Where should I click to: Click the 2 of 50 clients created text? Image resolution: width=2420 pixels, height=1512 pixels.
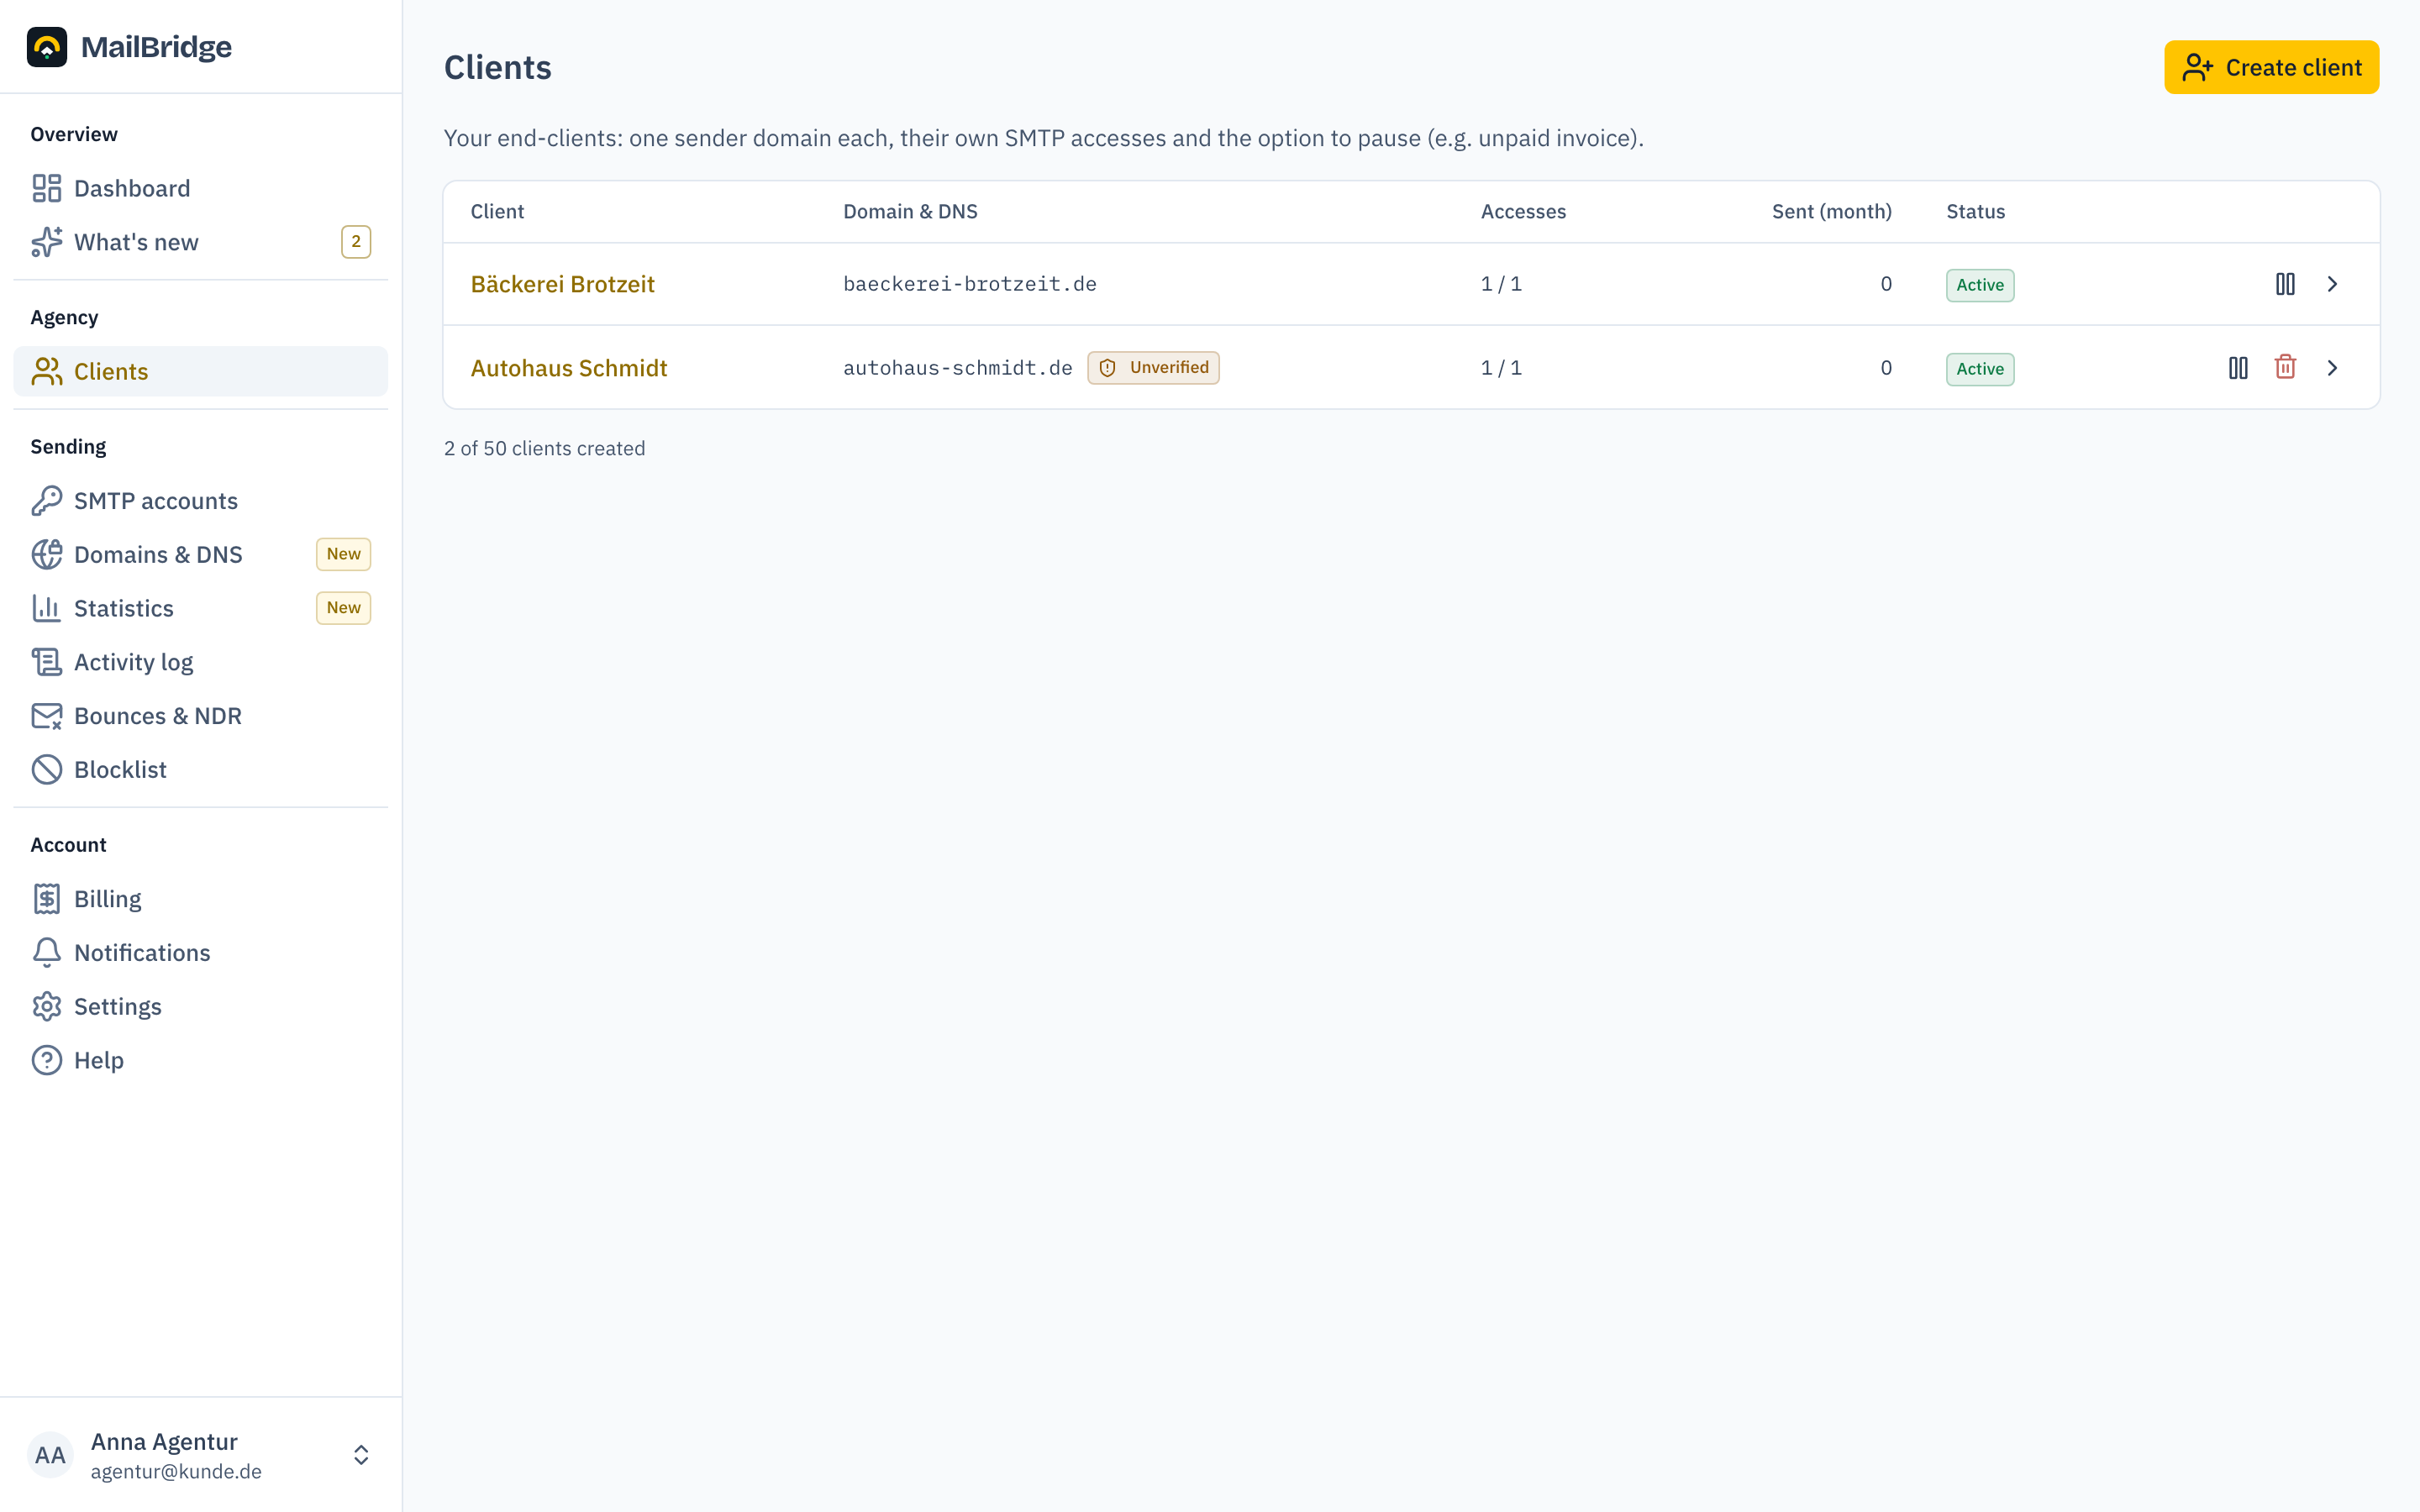pos(545,448)
